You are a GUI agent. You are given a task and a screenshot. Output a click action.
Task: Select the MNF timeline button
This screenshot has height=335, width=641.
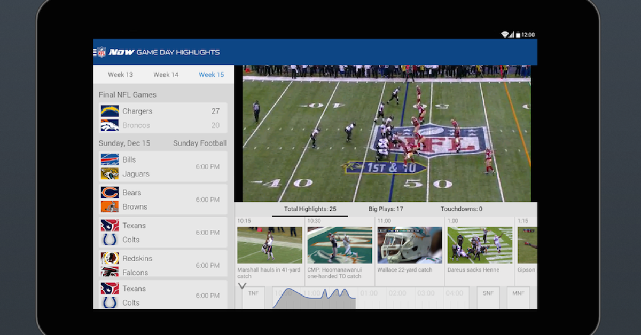click(x=518, y=293)
